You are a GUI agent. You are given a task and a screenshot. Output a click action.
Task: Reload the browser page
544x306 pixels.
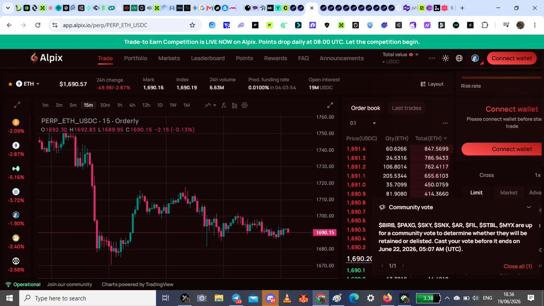[x=38, y=25]
